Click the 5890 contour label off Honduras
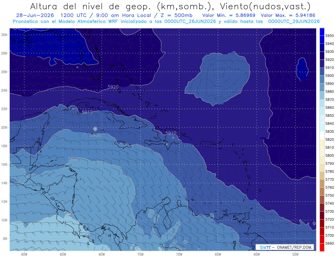335x258 pixels. [x=73, y=159]
